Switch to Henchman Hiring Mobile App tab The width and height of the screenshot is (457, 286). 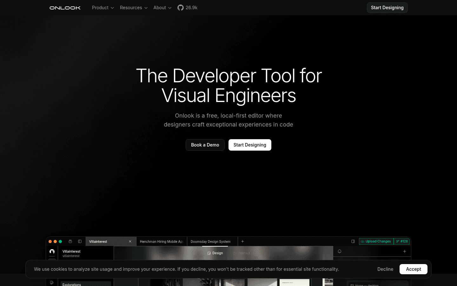162,242
